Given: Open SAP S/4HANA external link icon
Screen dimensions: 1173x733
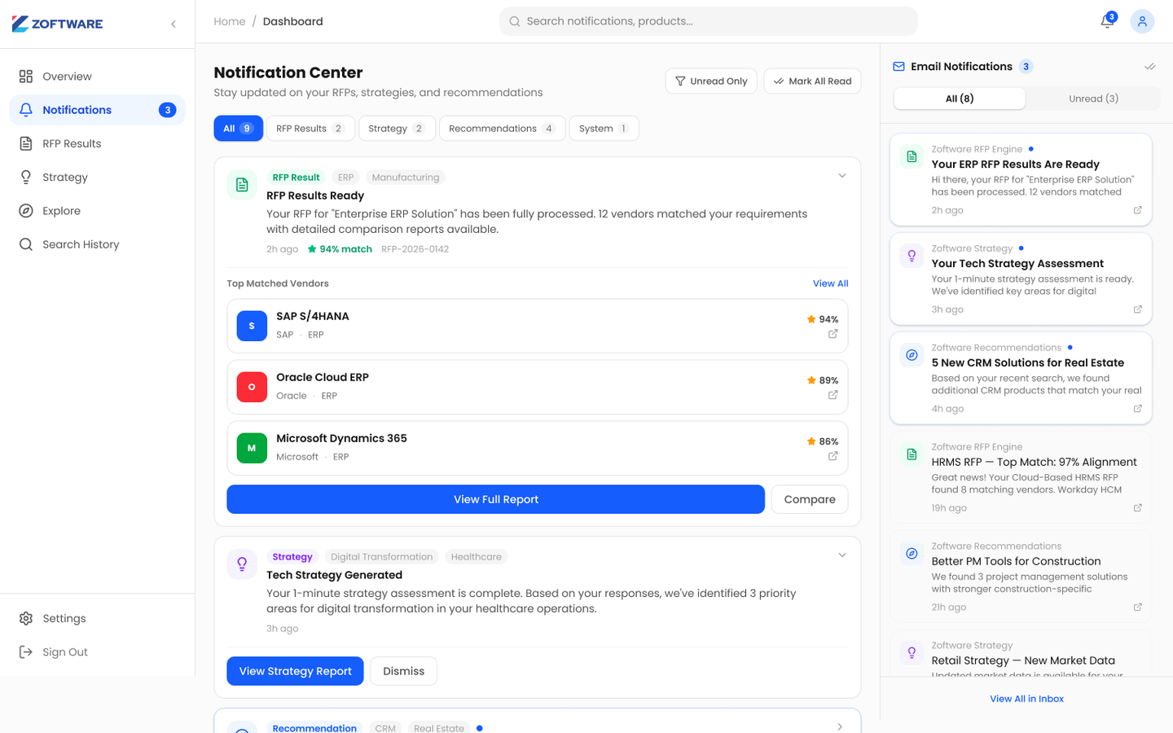Looking at the screenshot, I should coord(833,334).
